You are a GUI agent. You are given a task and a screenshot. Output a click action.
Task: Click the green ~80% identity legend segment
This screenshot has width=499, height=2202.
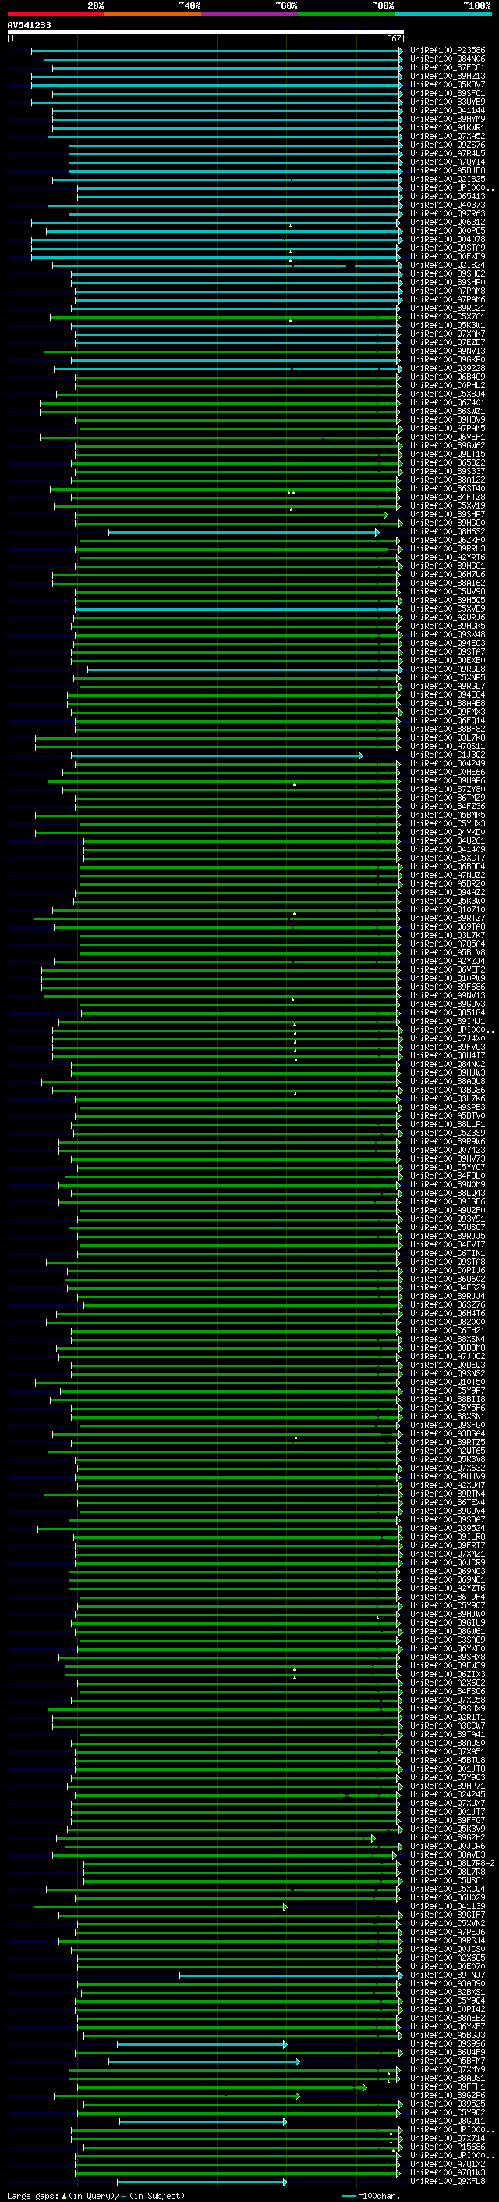tap(346, 14)
